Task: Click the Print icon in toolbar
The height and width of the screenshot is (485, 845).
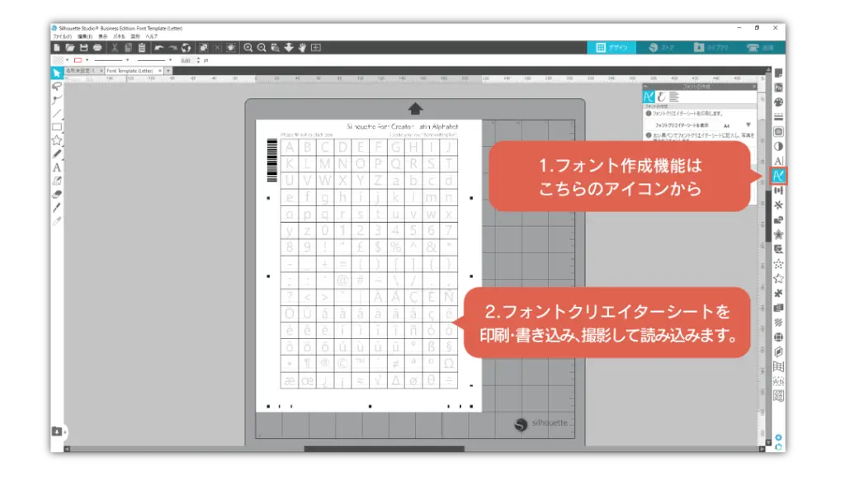Action: point(98,48)
